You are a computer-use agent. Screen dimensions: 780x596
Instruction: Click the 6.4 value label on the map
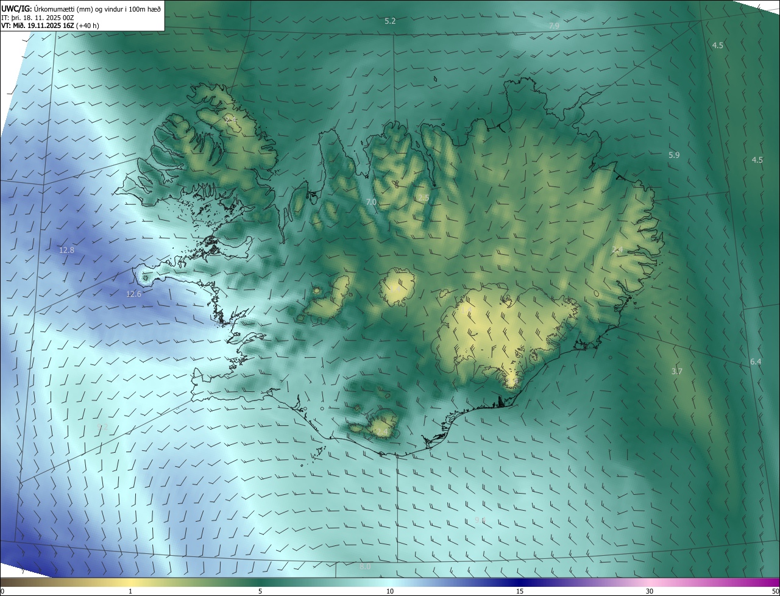tap(756, 362)
